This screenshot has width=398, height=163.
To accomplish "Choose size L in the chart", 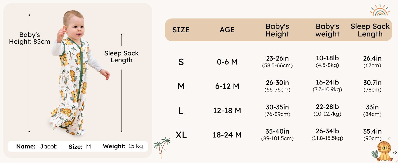I will (x=181, y=111).
